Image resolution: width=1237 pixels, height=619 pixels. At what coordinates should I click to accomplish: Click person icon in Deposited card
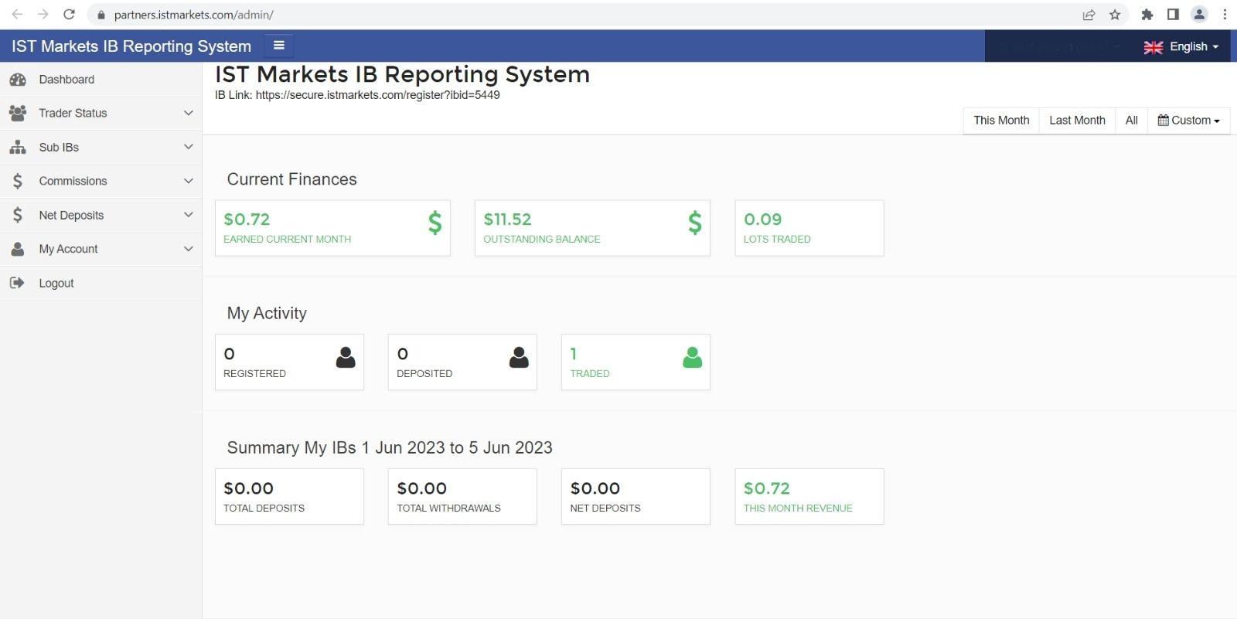tap(520, 357)
